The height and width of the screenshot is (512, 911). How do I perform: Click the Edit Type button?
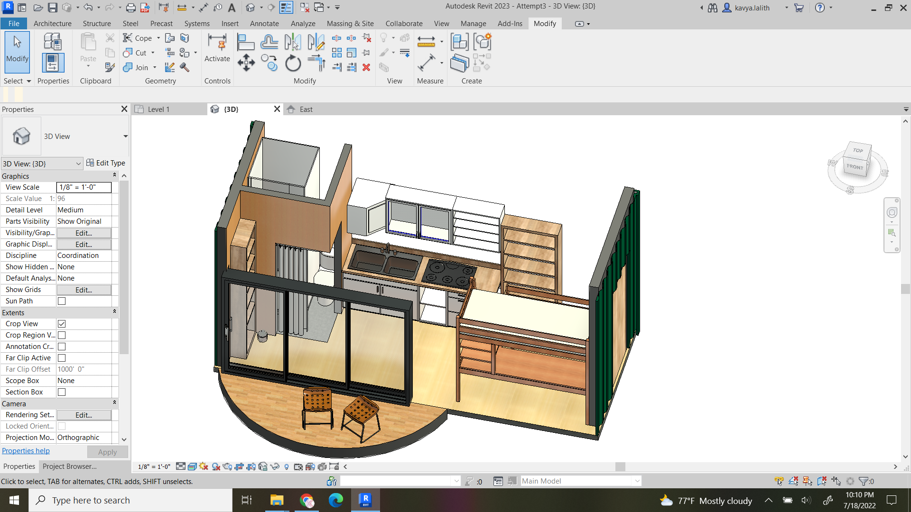pyautogui.click(x=106, y=163)
